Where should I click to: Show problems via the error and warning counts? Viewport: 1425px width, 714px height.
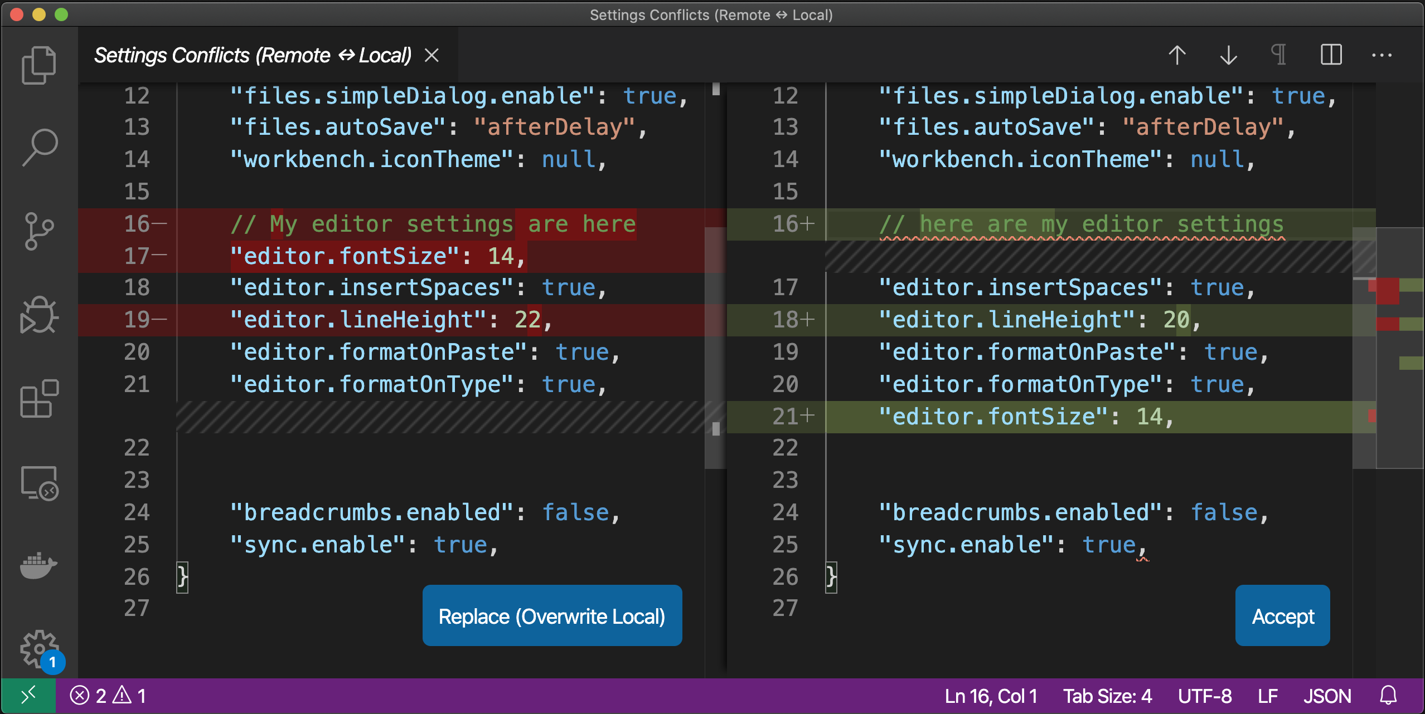(x=109, y=695)
